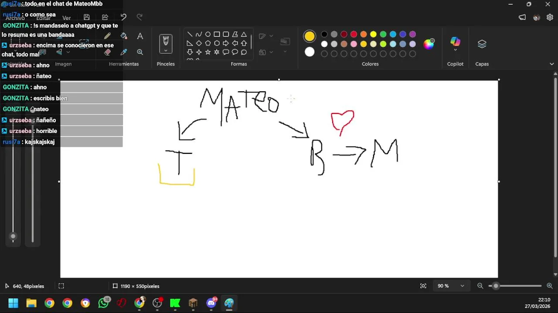Expand the Copilot dropdown arrow
Viewport: 558px width, 313px height.
point(455,50)
